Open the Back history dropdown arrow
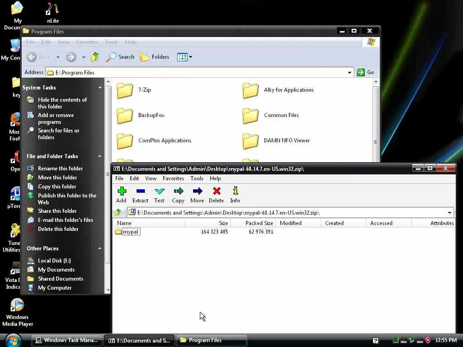Screen dimensions: 463x347 pyautogui.click(x=58, y=57)
